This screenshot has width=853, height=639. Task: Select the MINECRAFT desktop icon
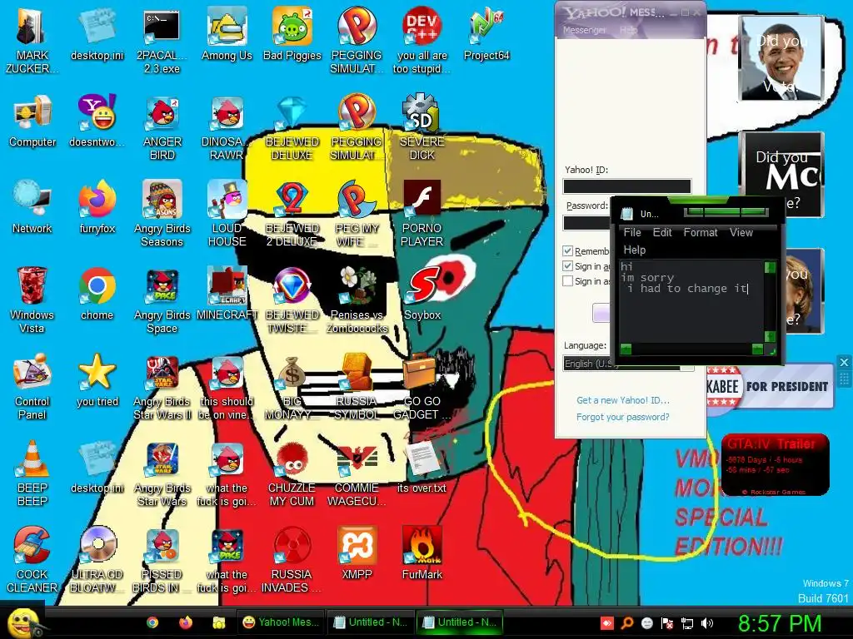coord(227,294)
